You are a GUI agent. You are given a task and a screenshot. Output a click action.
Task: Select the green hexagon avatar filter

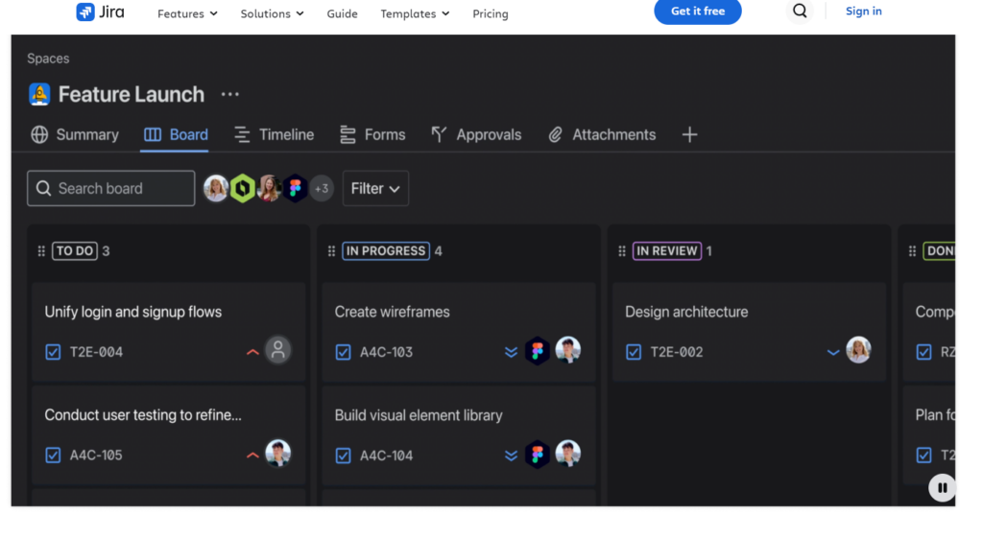point(243,189)
